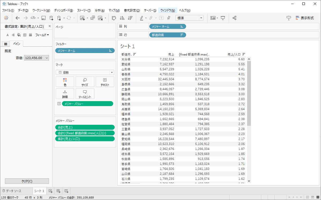Viewport: 321px width, 200px height.
Task: Click the New Story tab icon
Action: 67,191
